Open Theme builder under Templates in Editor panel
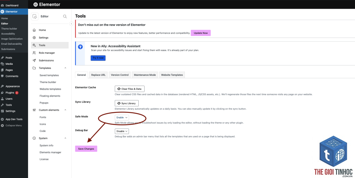Viewport: 355px width, 178px height. (48, 82)
